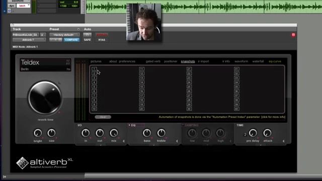Click the altiverb XL logo
Viewport: 322px width, 181px height.
pos(45,163)
